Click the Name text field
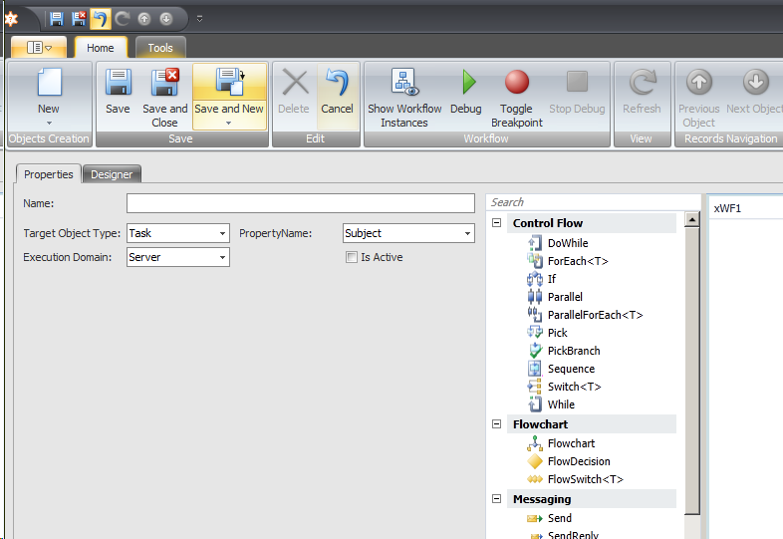Viewport: 783px width, 539px height. coord(300,203)
